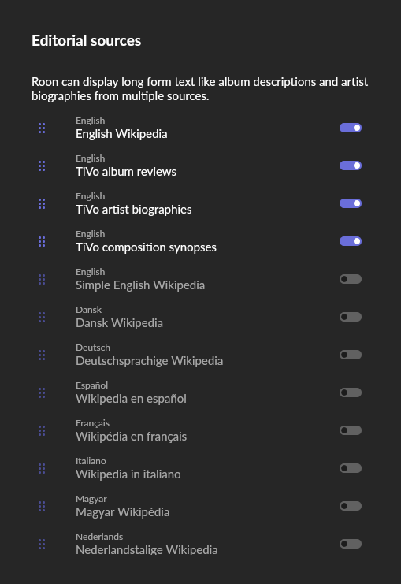
Task: Enable the Dansk Wikipedia toggle
Action: (x=351, y=317)
